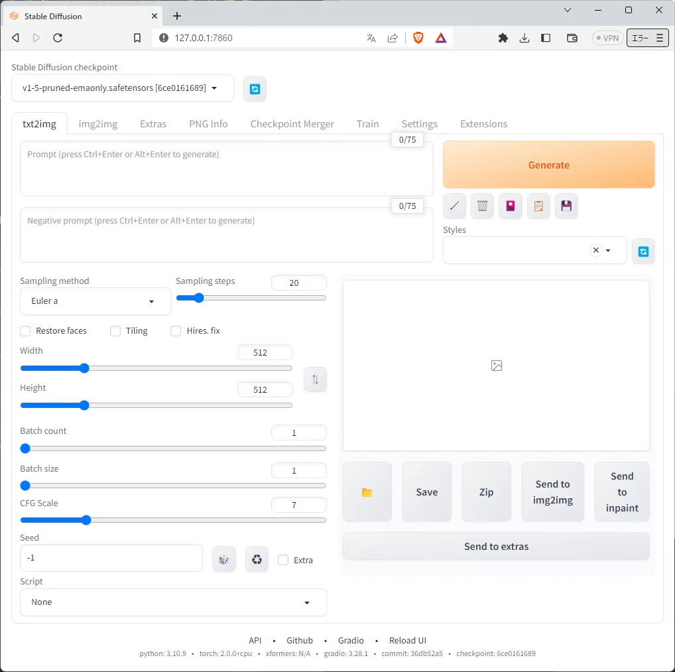The image size is (675, 672).
Task: Enable the Hires. fix checkbox
Action: pos(176,331)
